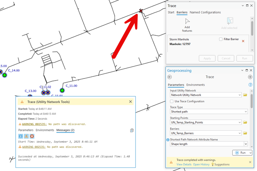Click Open History link
Screen dimensions: 257x171
tap(201, 164)
